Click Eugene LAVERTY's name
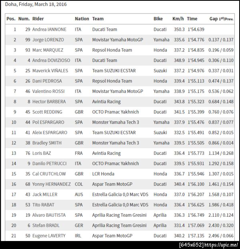The width and height of the screenshot is (240, 249). click(x=49, y=236)
